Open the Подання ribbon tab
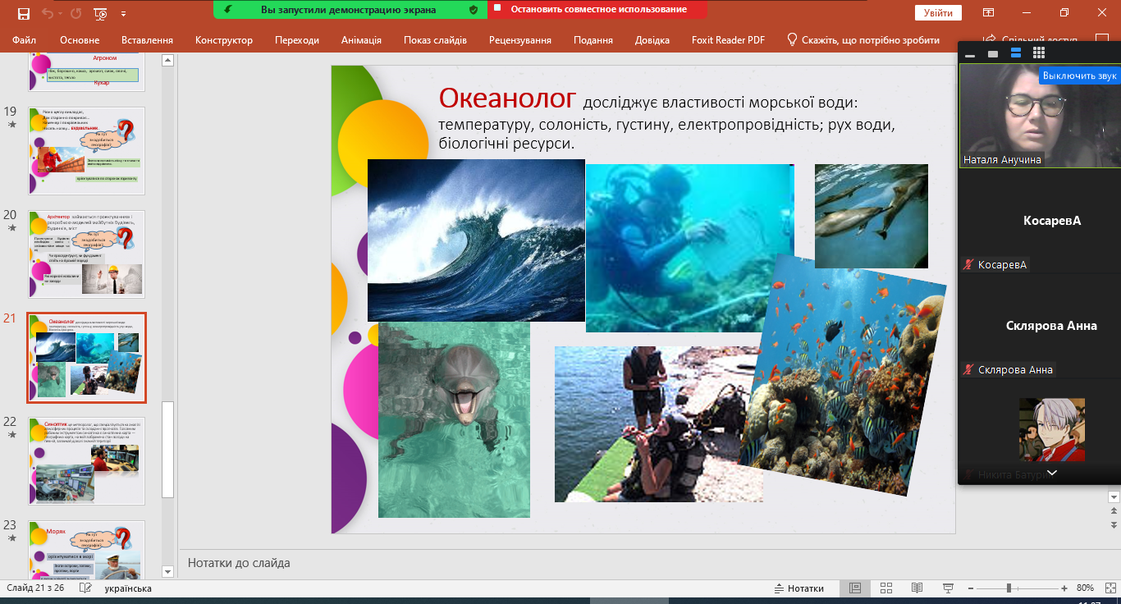Image resolution: width=1121 pixels, height=604 pixels. (x=593, y=40)
